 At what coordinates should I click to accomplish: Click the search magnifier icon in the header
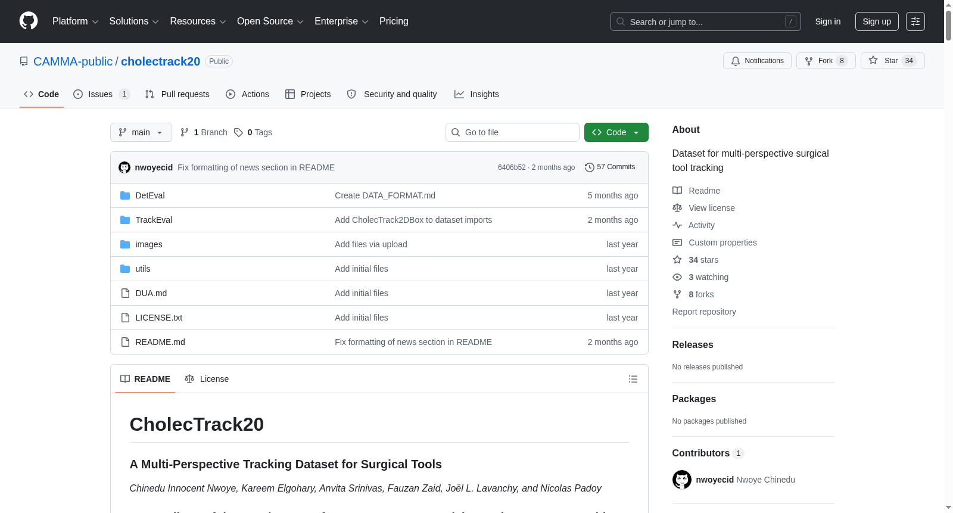tap(621, 21)
